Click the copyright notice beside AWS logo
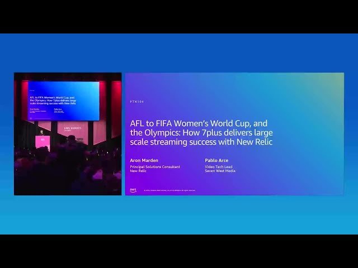Screen dimensions: 358x268 (x=169, y=190)
